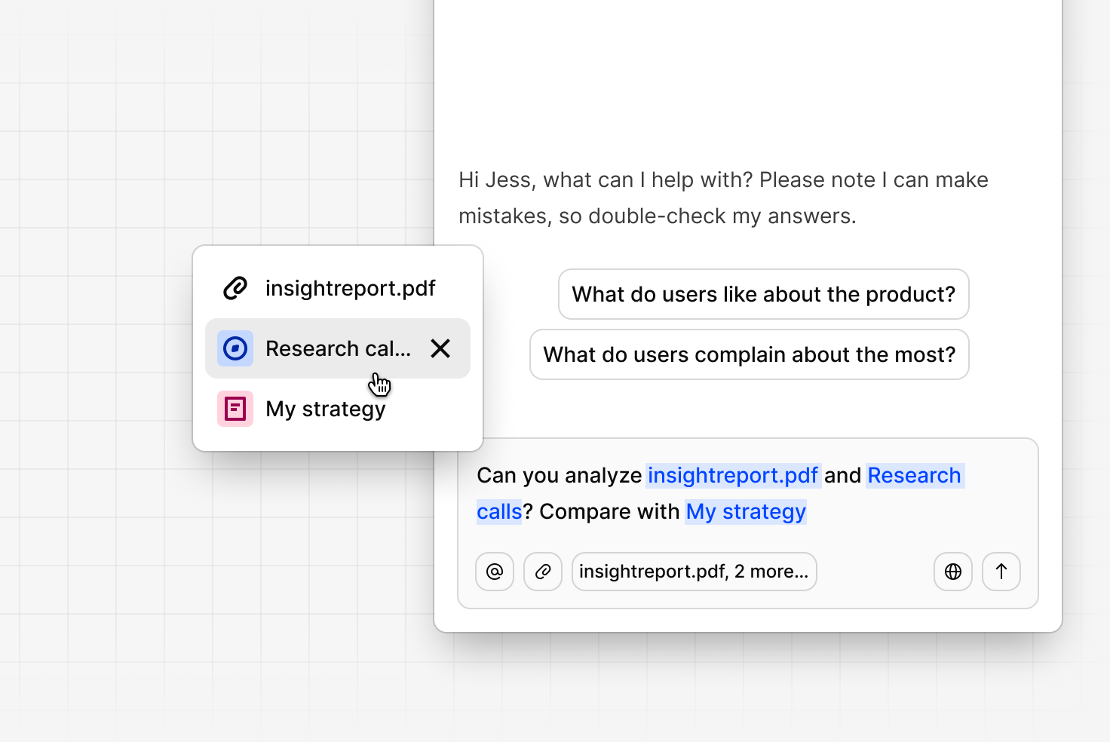Click the @ mention button

(x=495, y=572)
